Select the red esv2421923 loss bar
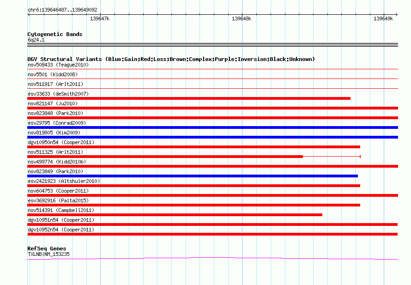The width and height of the screenshot is (411, 285). (x=193, y=186)
